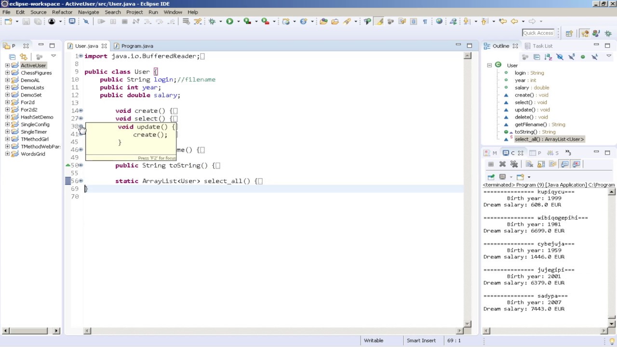Click the Coverage run icon

[247, 21]
